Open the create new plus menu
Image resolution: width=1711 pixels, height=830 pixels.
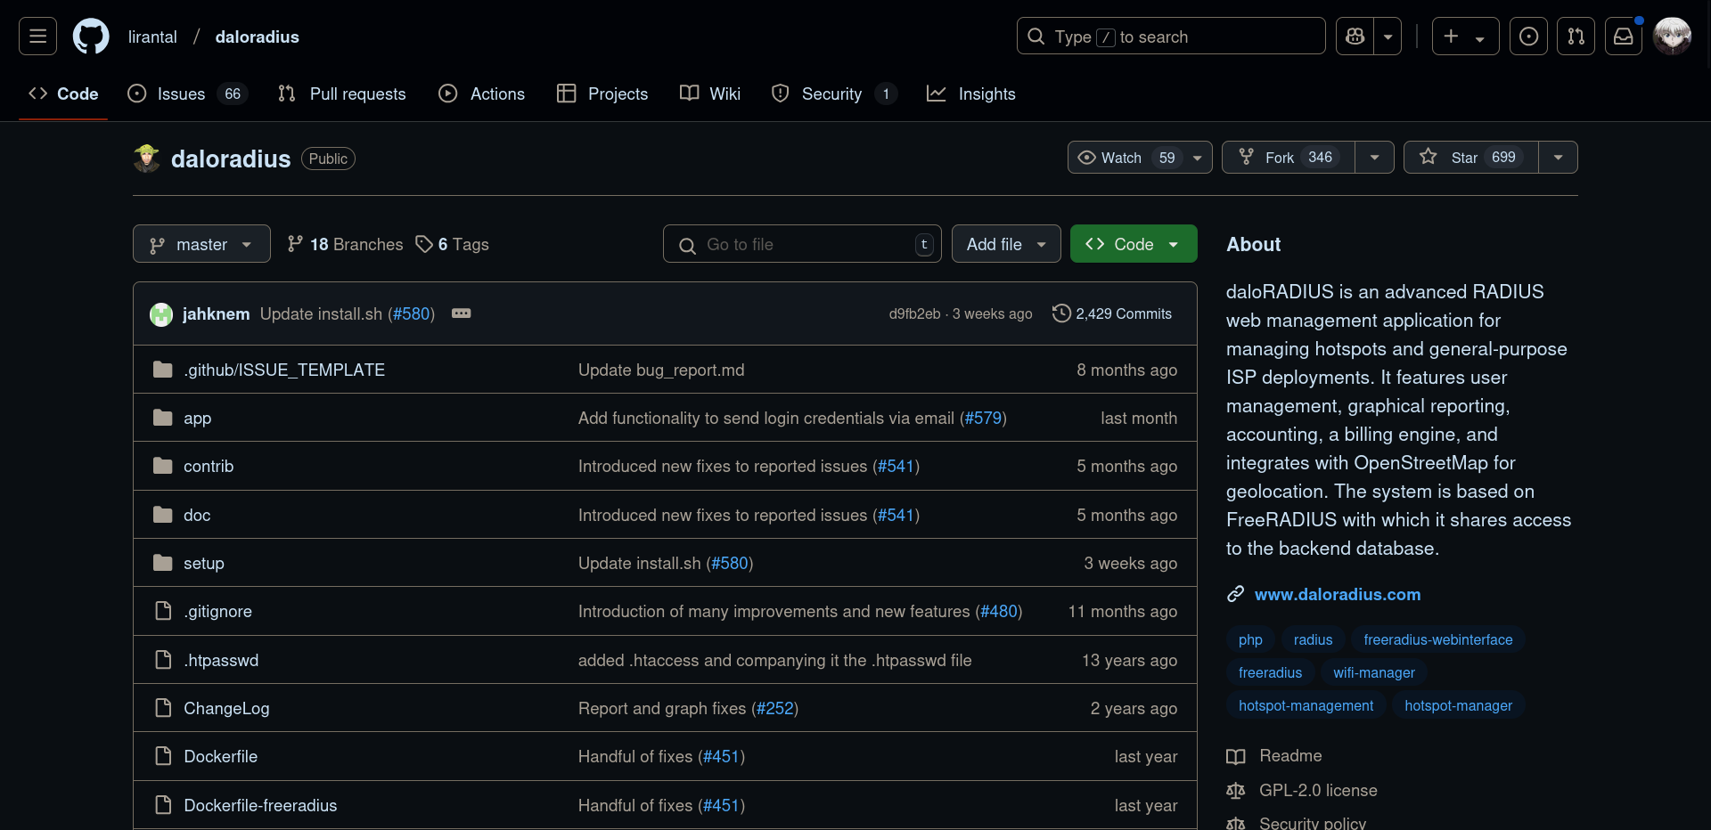(1465, 37)
